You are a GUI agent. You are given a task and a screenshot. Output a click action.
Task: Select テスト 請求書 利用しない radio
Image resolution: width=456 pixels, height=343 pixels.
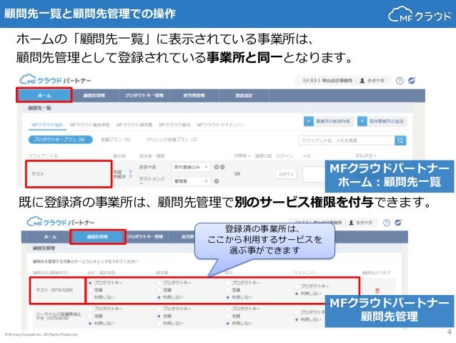click(159, 297)
